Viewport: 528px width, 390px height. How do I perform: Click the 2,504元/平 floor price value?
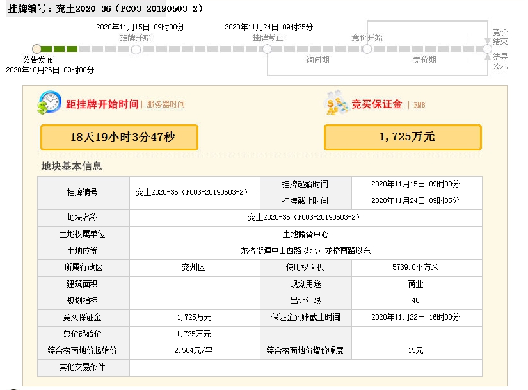point(194,351)
